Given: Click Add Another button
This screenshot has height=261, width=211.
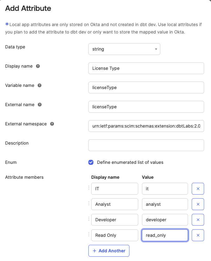Looking at the screenshot, I should (x=109, y=251).
